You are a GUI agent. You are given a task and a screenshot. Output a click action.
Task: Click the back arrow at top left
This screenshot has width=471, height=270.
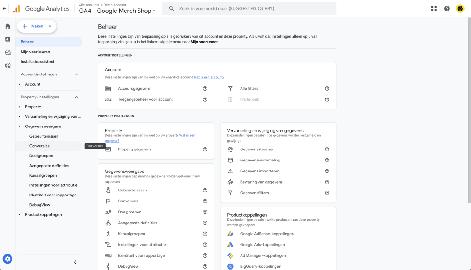tap(4, 8)
